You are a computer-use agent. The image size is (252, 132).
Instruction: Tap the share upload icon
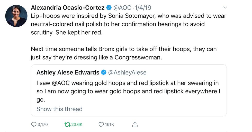135,125
